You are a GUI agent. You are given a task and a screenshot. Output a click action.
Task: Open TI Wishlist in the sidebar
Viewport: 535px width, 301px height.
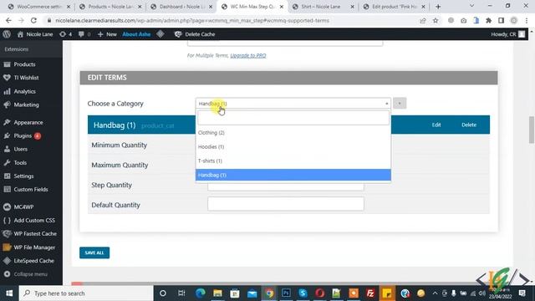(x=26, y=78)
